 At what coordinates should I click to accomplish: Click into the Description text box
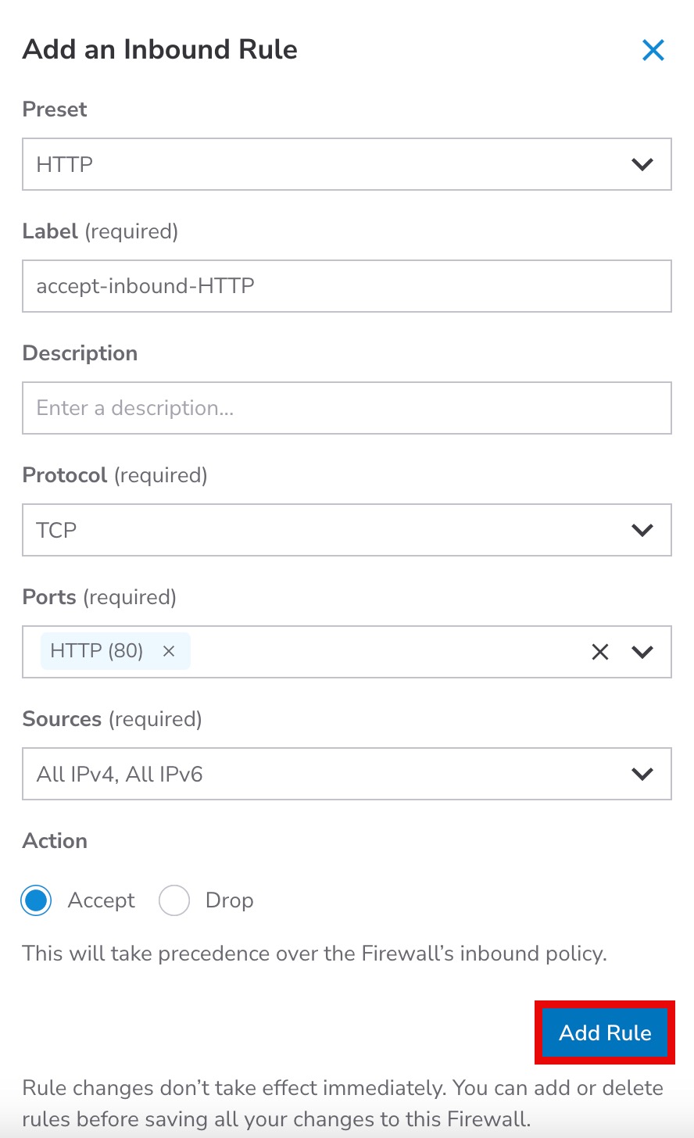coord(346,408)
